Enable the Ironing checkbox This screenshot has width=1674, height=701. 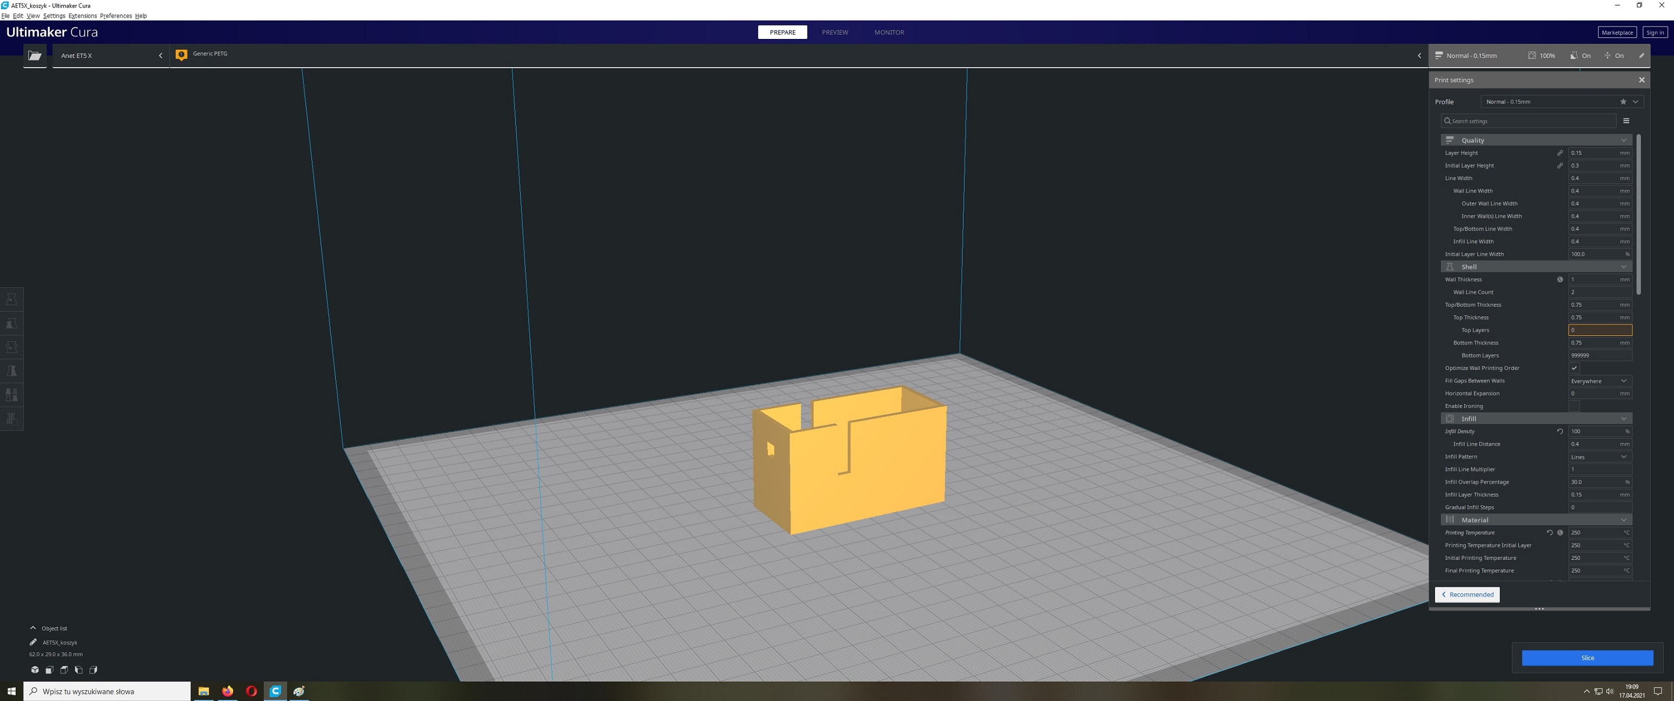click(1574, 406)
